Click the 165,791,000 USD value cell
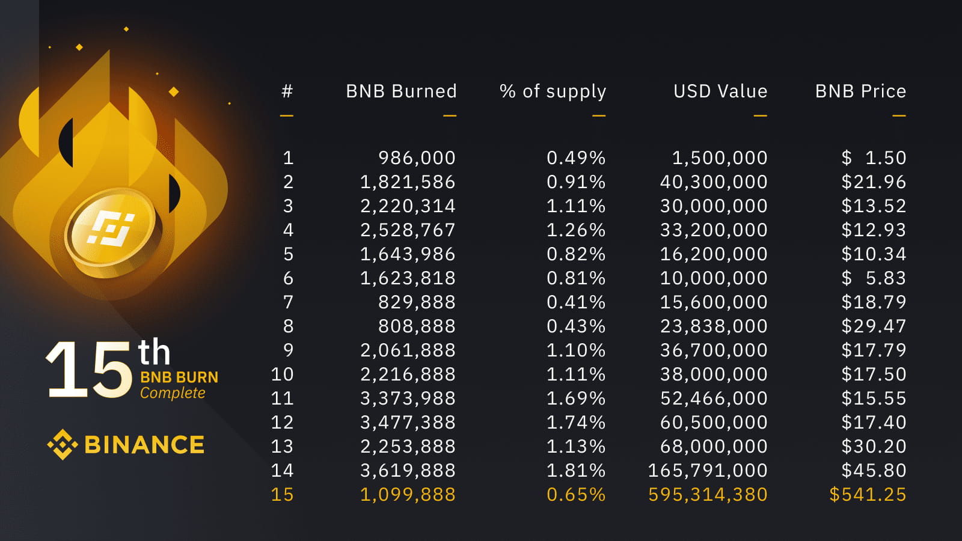962x541 pixels. (708, 471)
